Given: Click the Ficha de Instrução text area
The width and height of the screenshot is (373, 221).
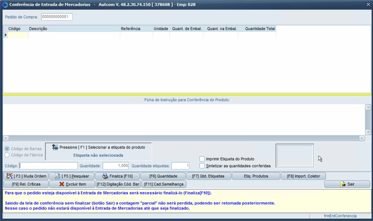Looking at the screenshot, I should coord(184,120).
